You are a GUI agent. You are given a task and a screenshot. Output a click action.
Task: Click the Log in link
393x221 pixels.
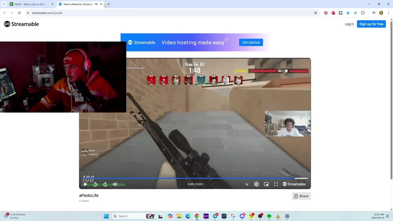pyautogui.click(x=349, y=24)
